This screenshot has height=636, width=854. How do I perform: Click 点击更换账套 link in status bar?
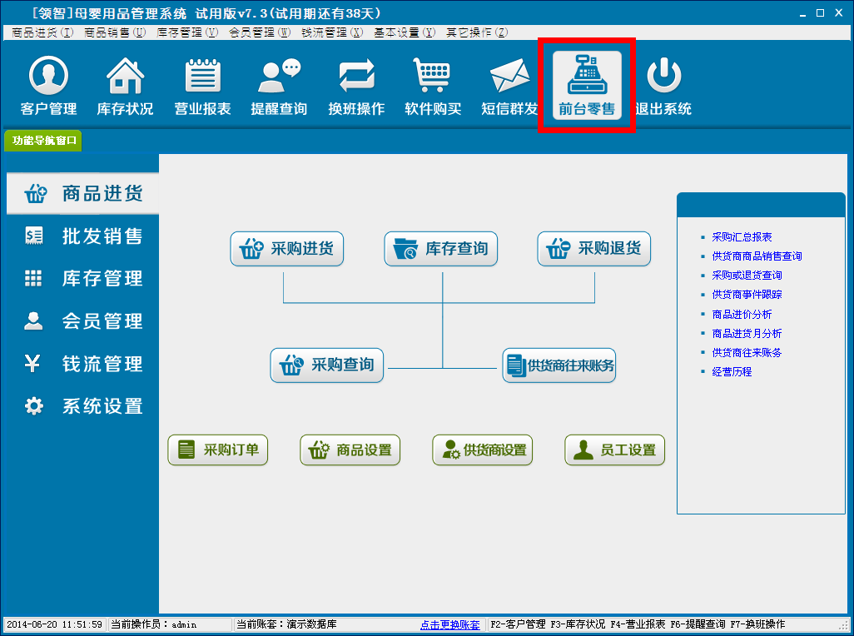coord(449,624)
